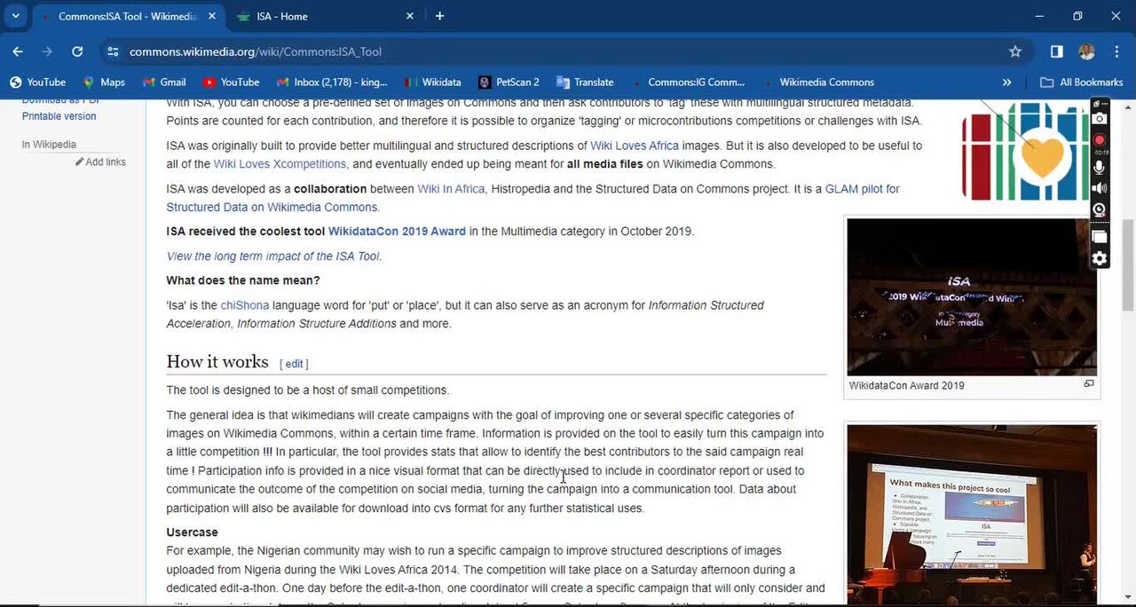Focus the address bar URL field
The width and height of the screenshot is (1136, 607).
[559, 51]
